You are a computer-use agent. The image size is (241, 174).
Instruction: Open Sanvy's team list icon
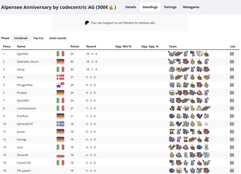(x=232, y=70)
